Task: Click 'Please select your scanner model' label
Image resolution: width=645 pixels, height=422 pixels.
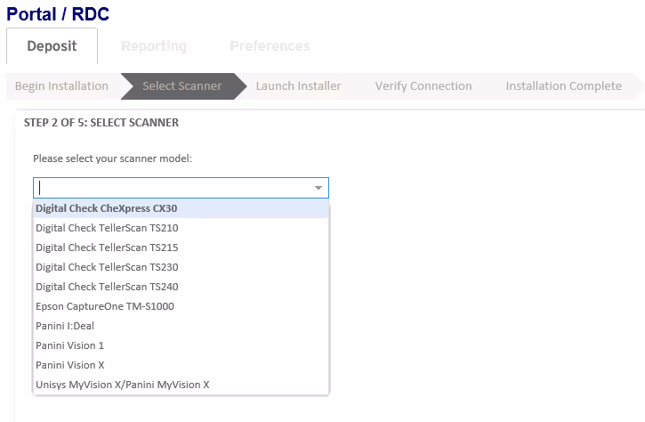Action: click(112, 158)
